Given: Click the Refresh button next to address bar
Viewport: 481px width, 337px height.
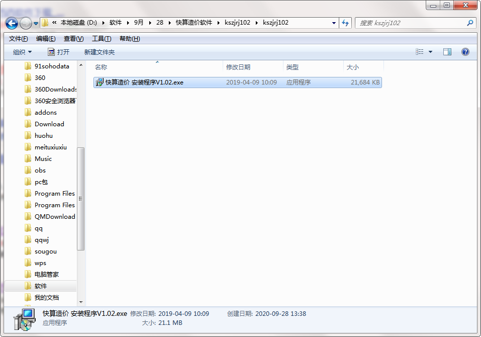Looking at the screenshot, I should click(345, 23).
